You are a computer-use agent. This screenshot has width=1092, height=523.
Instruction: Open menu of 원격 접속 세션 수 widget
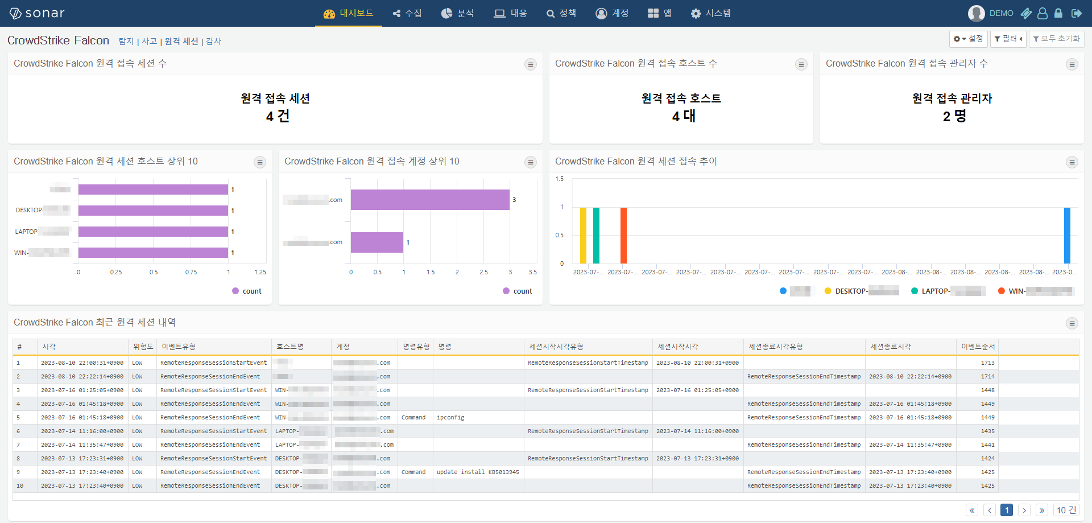[x=531, y=64]
